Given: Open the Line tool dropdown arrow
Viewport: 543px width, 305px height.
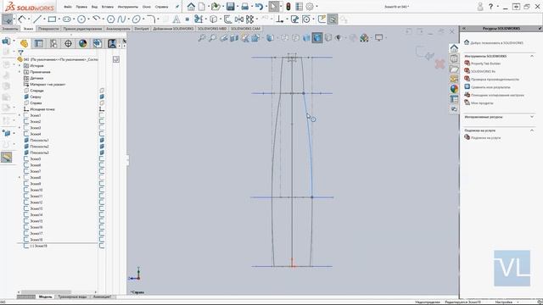Looking at the screenshot, I should click(44, 19).
